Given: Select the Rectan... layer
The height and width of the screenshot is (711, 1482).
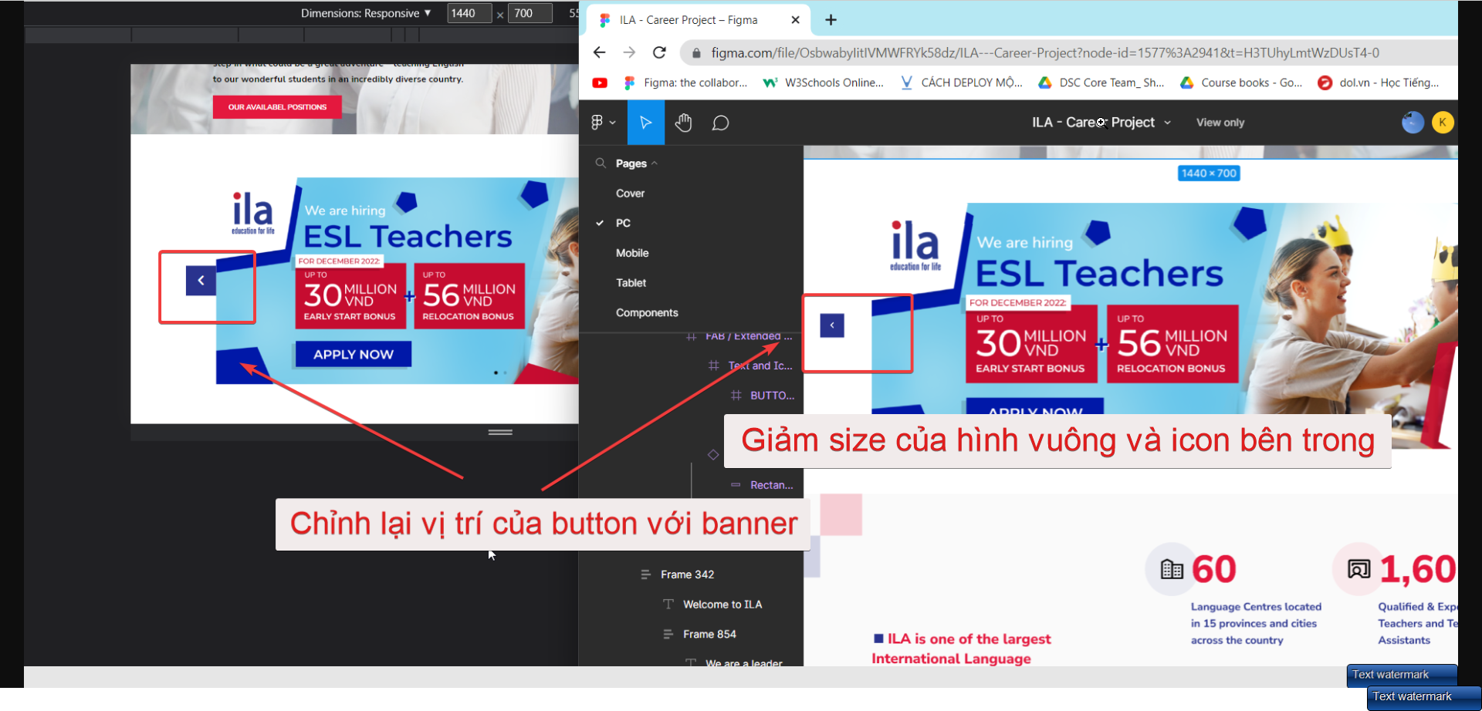Looking at the screenshot, I should [762, 485].
